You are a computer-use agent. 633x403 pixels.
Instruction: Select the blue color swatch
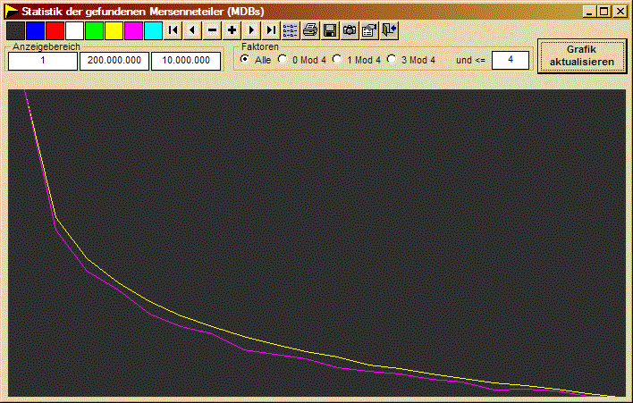point(35,30)
